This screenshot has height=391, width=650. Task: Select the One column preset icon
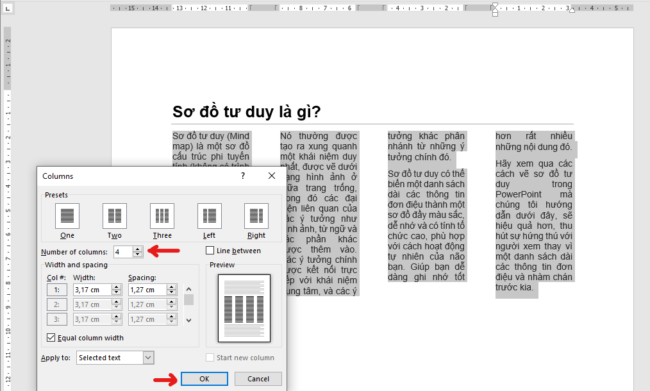tap(67, 215)
